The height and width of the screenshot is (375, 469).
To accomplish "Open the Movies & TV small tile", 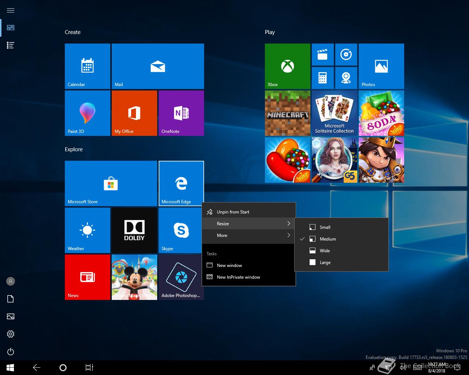I will point(323,55).
